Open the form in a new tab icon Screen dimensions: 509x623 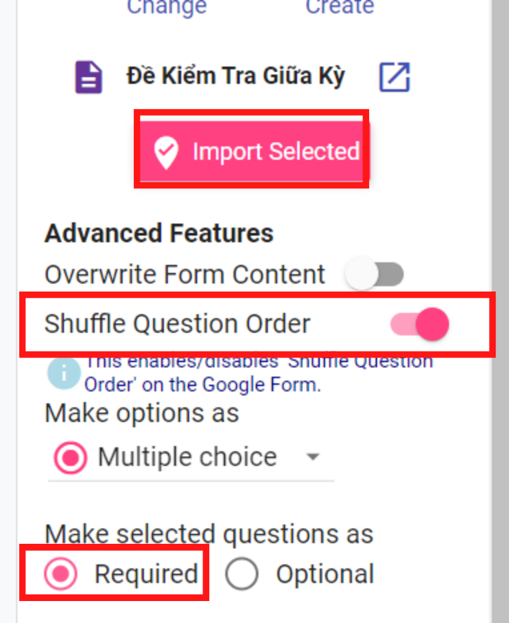(394, 77)
